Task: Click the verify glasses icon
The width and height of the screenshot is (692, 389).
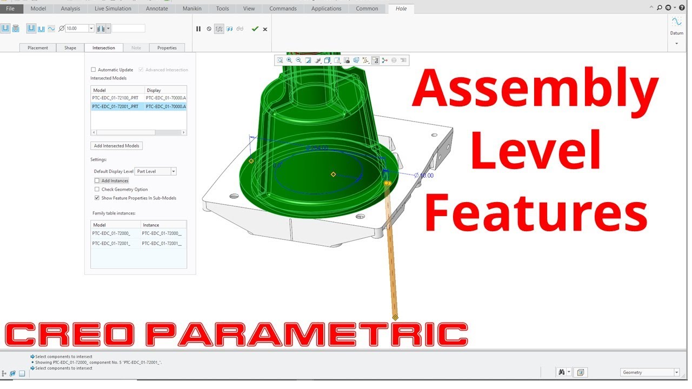Action: point(240,29)
